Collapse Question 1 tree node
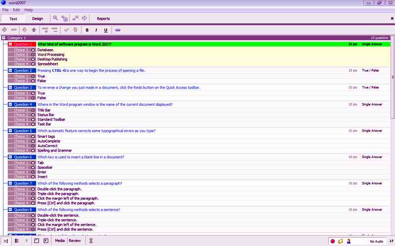Image resolution: width=395 pixels, height=246 pixels. tap(10, 44)
